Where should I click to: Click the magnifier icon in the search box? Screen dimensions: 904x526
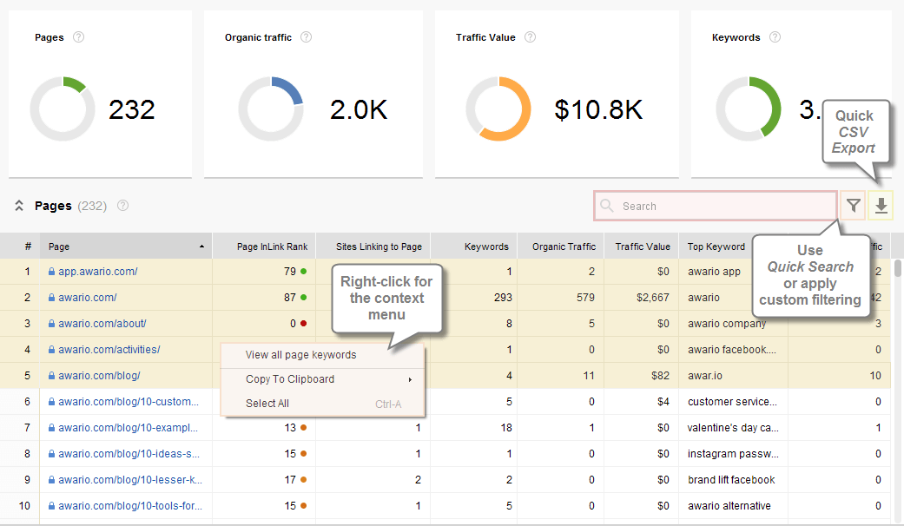pyautogui.click(x=606, y=206)
